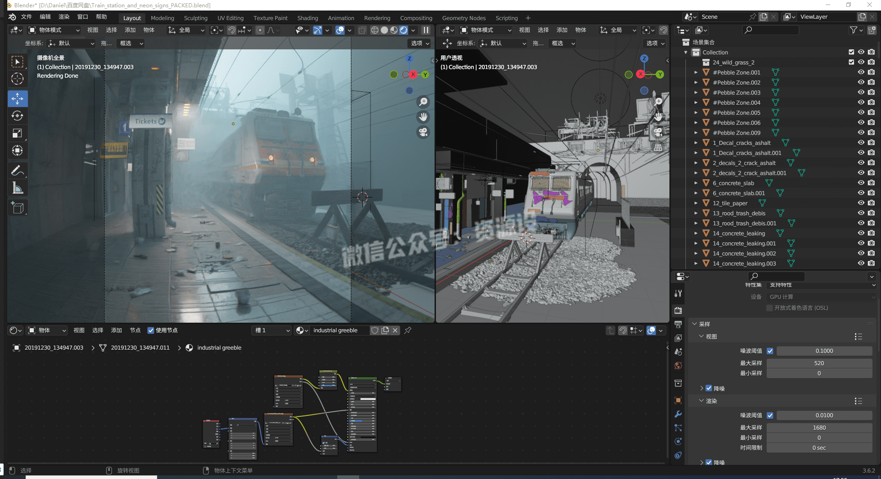
Task: Hide #Pebble Zone.001 in viewport
Action: [861, 72]
